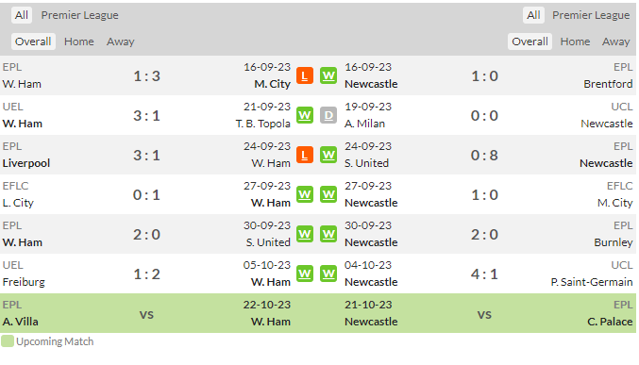The height and width of the screenshot is (365, 639).
Task: Click the green W badge for S. United 0:8 match
Action: tap(328, 155)
